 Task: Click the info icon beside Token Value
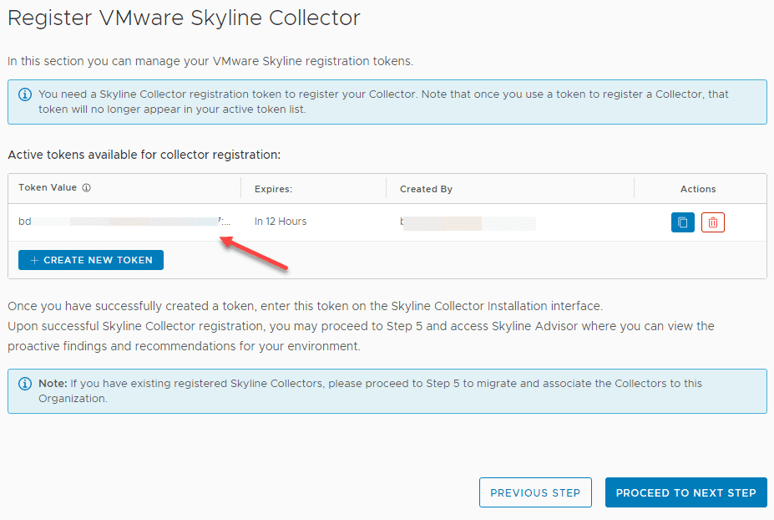(x=87, y=188)
